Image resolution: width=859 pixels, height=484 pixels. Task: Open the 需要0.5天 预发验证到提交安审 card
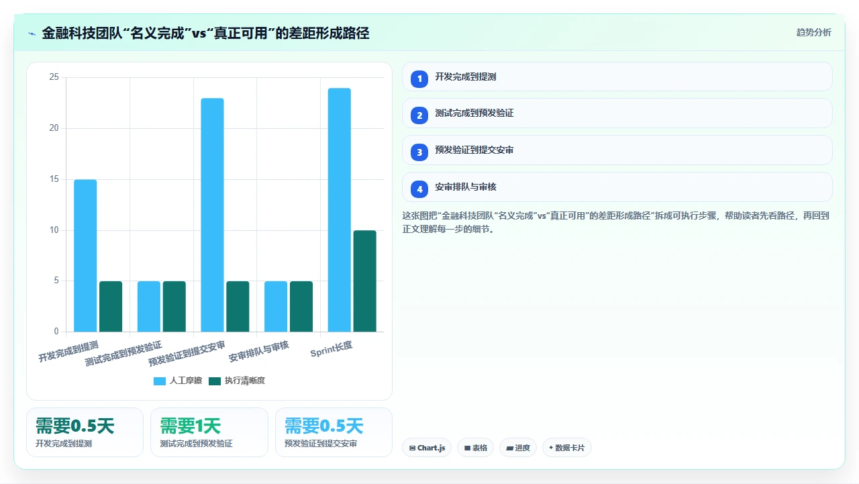[x=334, y=432]
